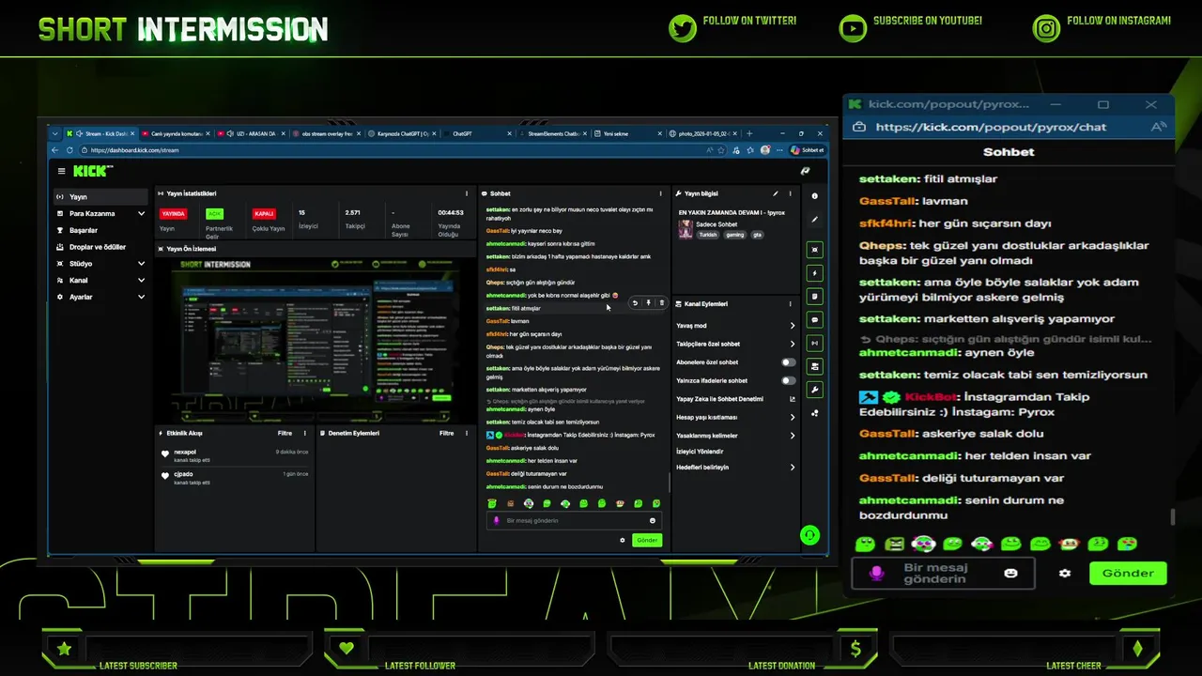Viewport: 1202px width, 676px height.
Task: Open the green headset support button
Action: click(809, 535)
